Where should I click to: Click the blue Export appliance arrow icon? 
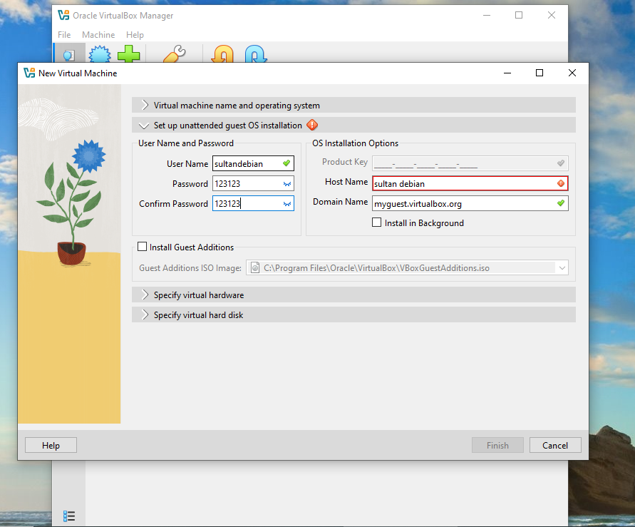click(256, 54)
